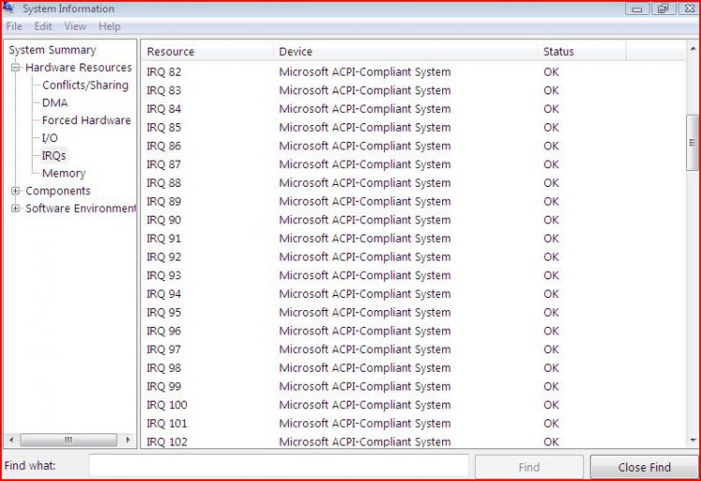The image size is (701, 481).
Task: Select the IRQ 97 row
Action: pos(412,349)
